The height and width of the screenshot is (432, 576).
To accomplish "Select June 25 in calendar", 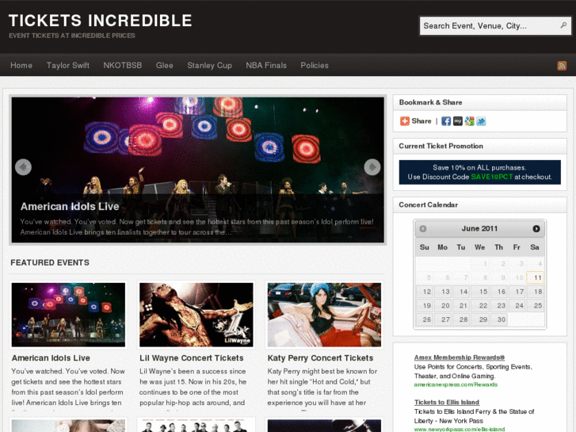I will [x=536, y=305].
